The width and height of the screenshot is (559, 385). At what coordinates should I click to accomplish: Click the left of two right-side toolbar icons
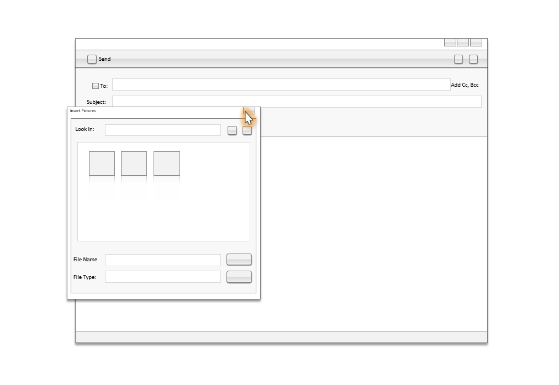pos(458,59)
